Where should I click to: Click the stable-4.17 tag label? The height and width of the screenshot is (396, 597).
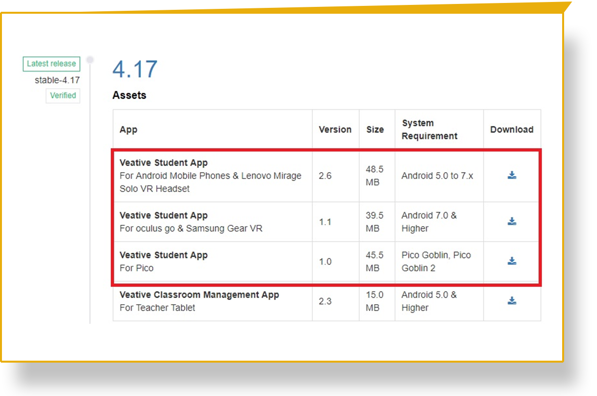click(x=57, y=80)
